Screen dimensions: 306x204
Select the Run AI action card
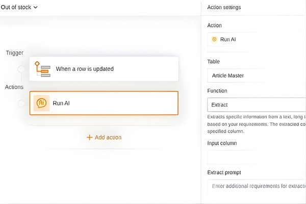point(104,103)
